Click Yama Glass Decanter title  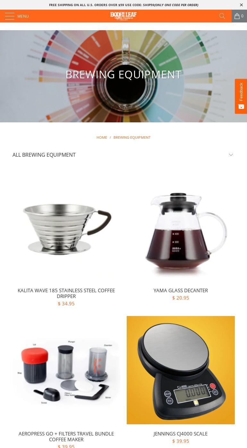click(x=181, y=290)
